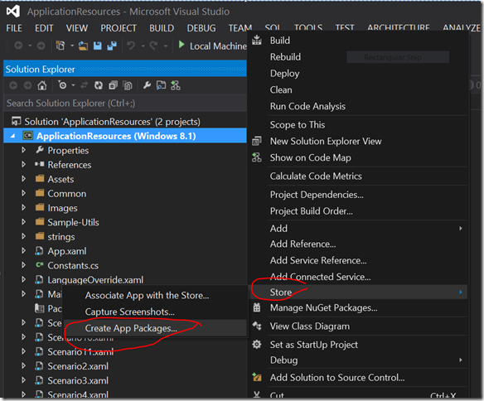Click the New Project toolbar icon
The width and height of the screenshot is (484, 401).
pos(60,46)
